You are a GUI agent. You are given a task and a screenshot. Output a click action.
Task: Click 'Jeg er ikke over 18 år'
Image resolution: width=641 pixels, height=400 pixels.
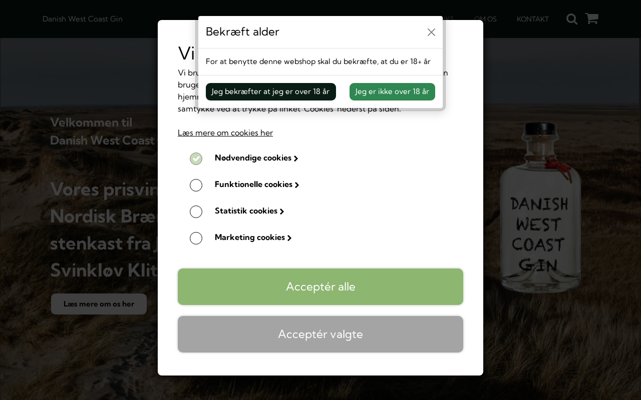392,91
